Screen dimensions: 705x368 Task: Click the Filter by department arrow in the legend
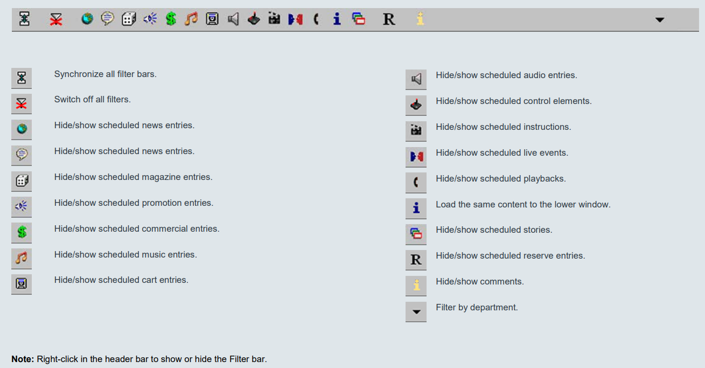point(416,312)
